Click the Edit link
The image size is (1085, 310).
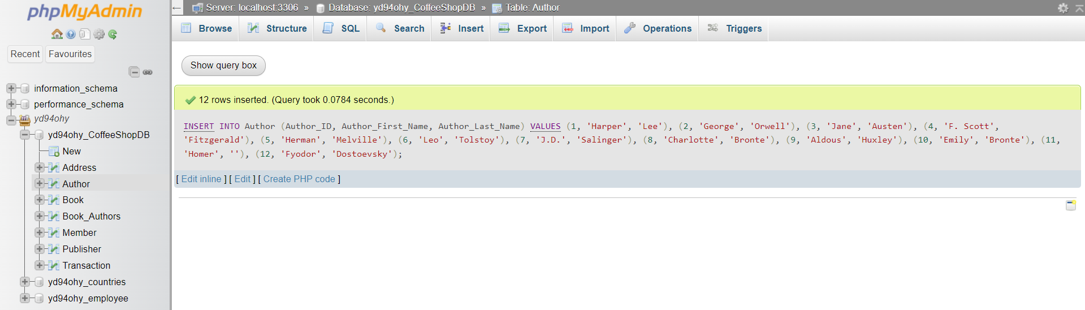click(243, 179)
